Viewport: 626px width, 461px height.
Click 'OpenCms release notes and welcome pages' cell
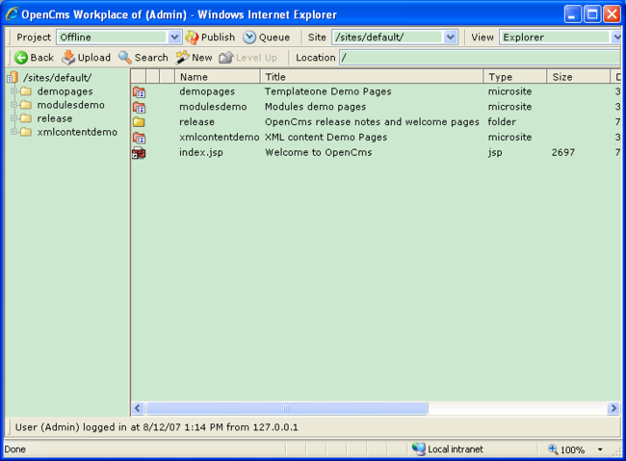pyautogui.click(x=372, y=122)
